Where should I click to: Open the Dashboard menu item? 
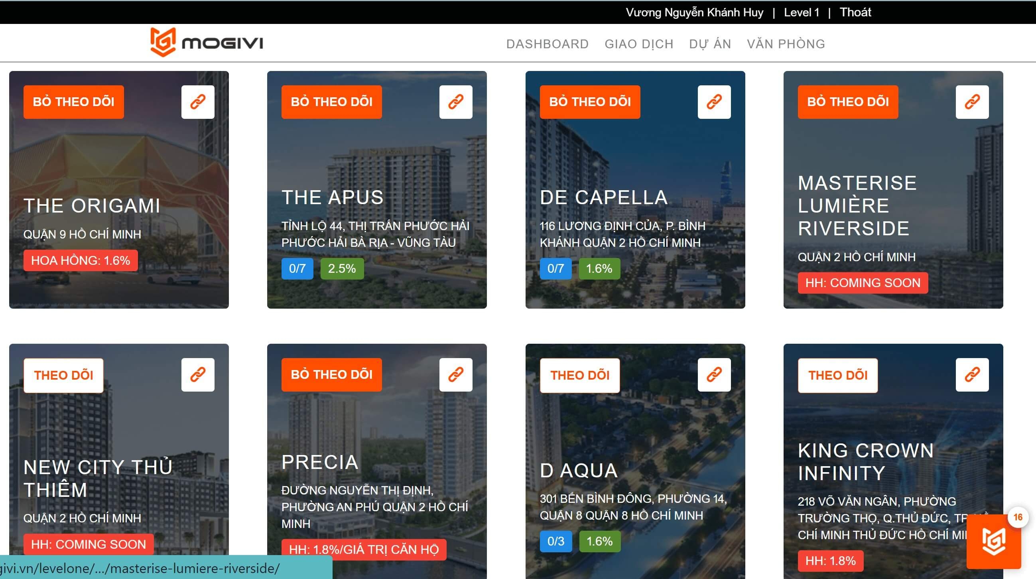coord(548,44)
